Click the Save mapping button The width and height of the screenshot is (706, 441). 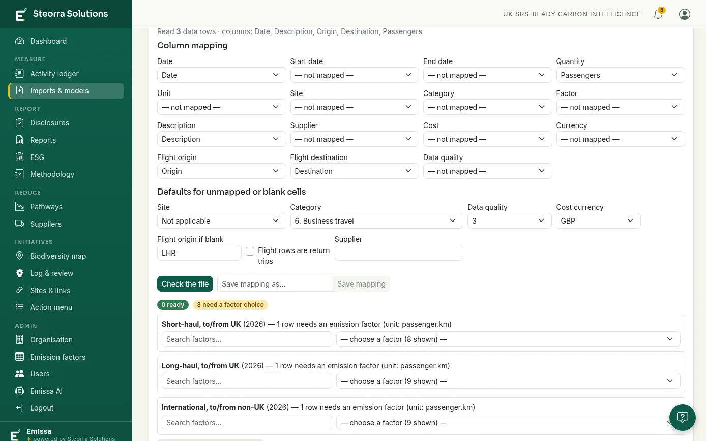362,284
